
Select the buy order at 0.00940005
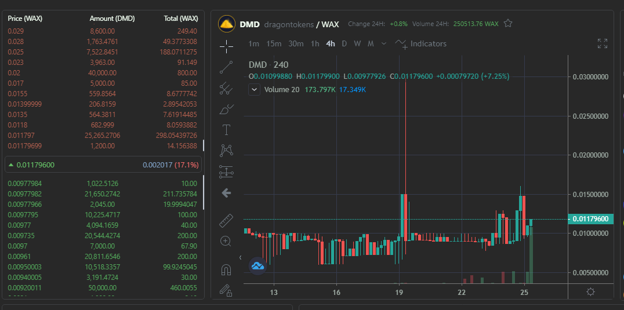point(103,278)
